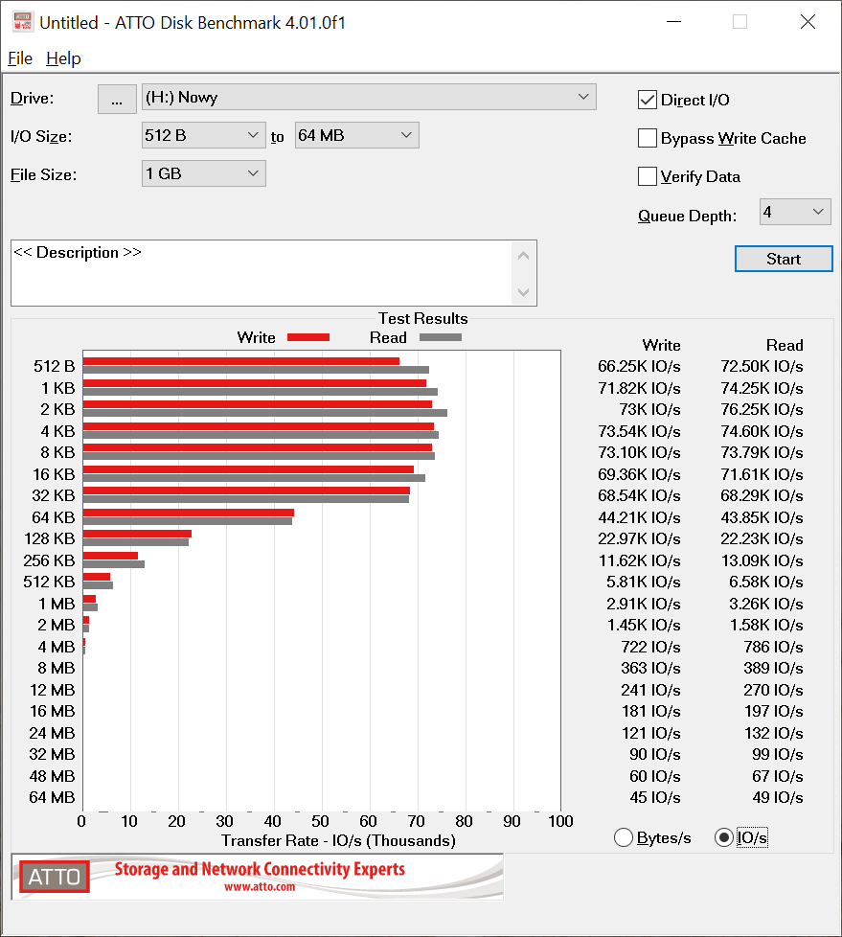Click the 16 KB row label in chart
The image size is (842, 937).
click(x=54, y=474)
